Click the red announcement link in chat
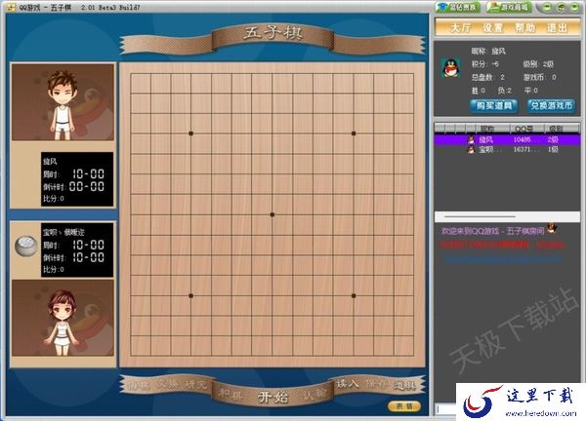The height and width of the screenshot is (421, 586). pyautogui.click(x=502, y=245)
